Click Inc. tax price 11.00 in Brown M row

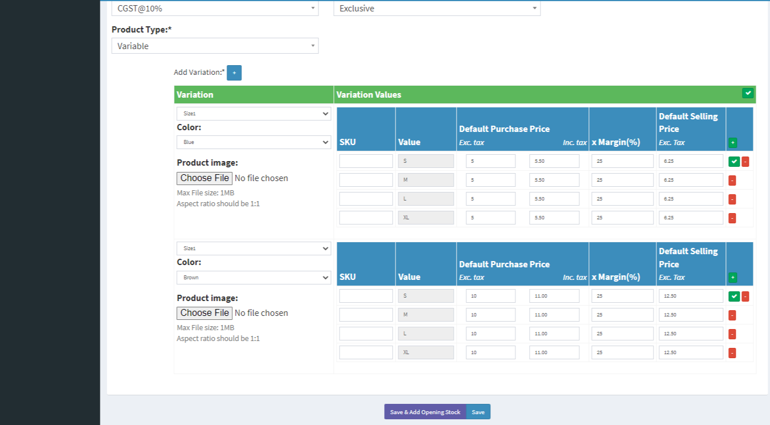pyautogui.click(x=554, y=315)
